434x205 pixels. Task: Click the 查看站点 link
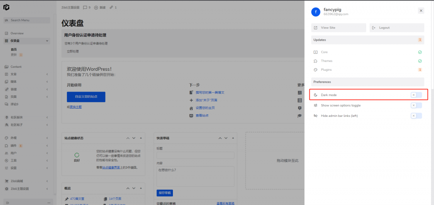[x=202, y=116]
